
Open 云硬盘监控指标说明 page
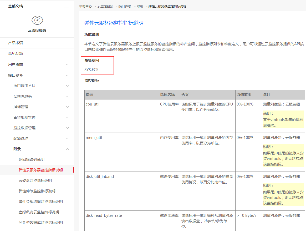(x=37, y=181)
